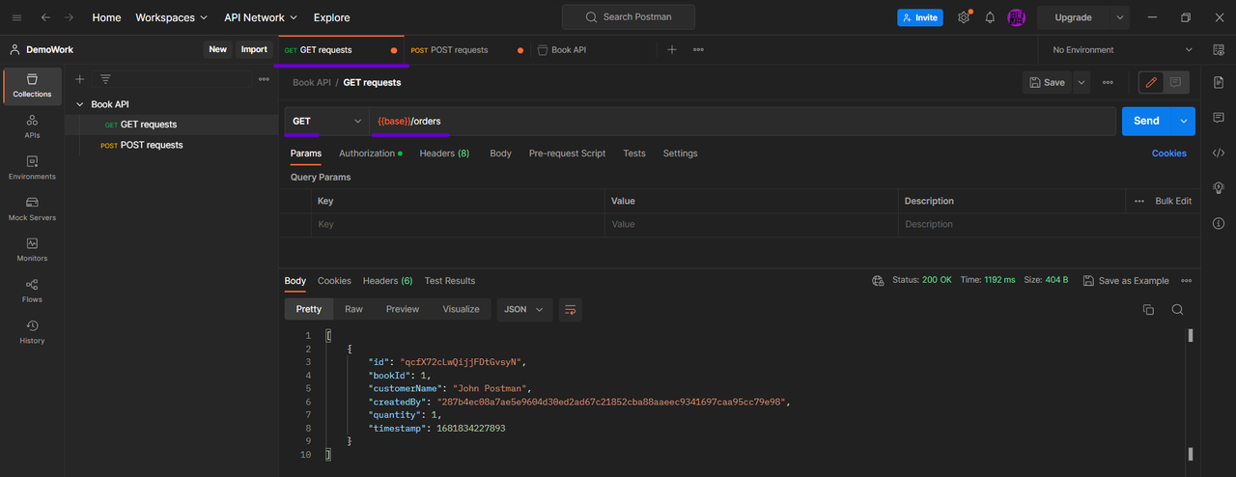Open the related info lightbulb icon
The width and height of the screenshot is (1236, 477).
pyautogui.click(x=1218, y=187)
